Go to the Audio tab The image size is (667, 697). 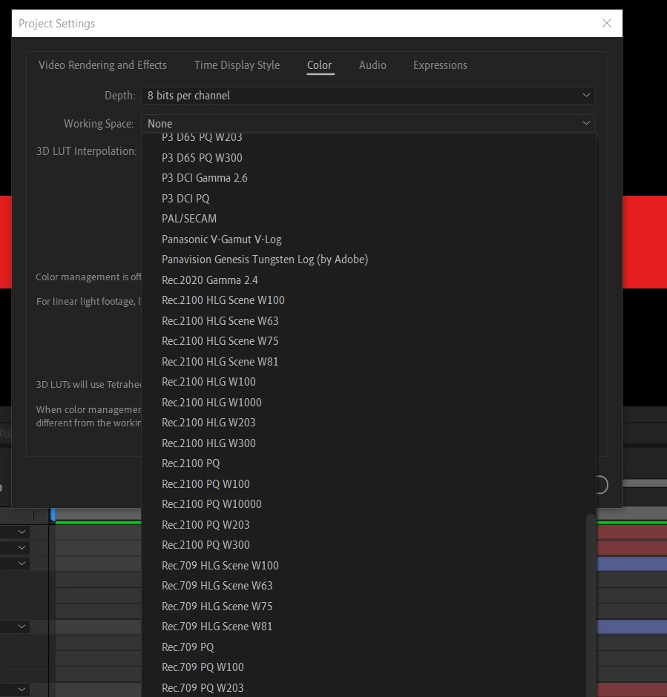(x=372, y=65)
